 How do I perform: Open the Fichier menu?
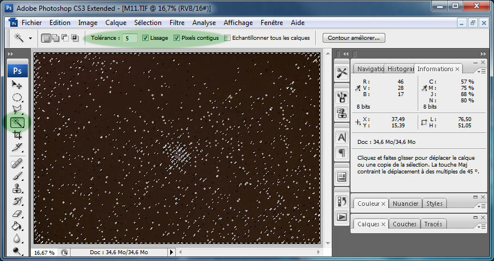point(31,23)
